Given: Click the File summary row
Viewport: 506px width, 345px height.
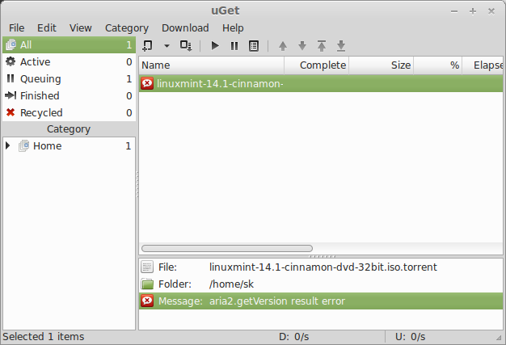Looking at the screenshot, I should pyautogui.click(x=321, y=267).
